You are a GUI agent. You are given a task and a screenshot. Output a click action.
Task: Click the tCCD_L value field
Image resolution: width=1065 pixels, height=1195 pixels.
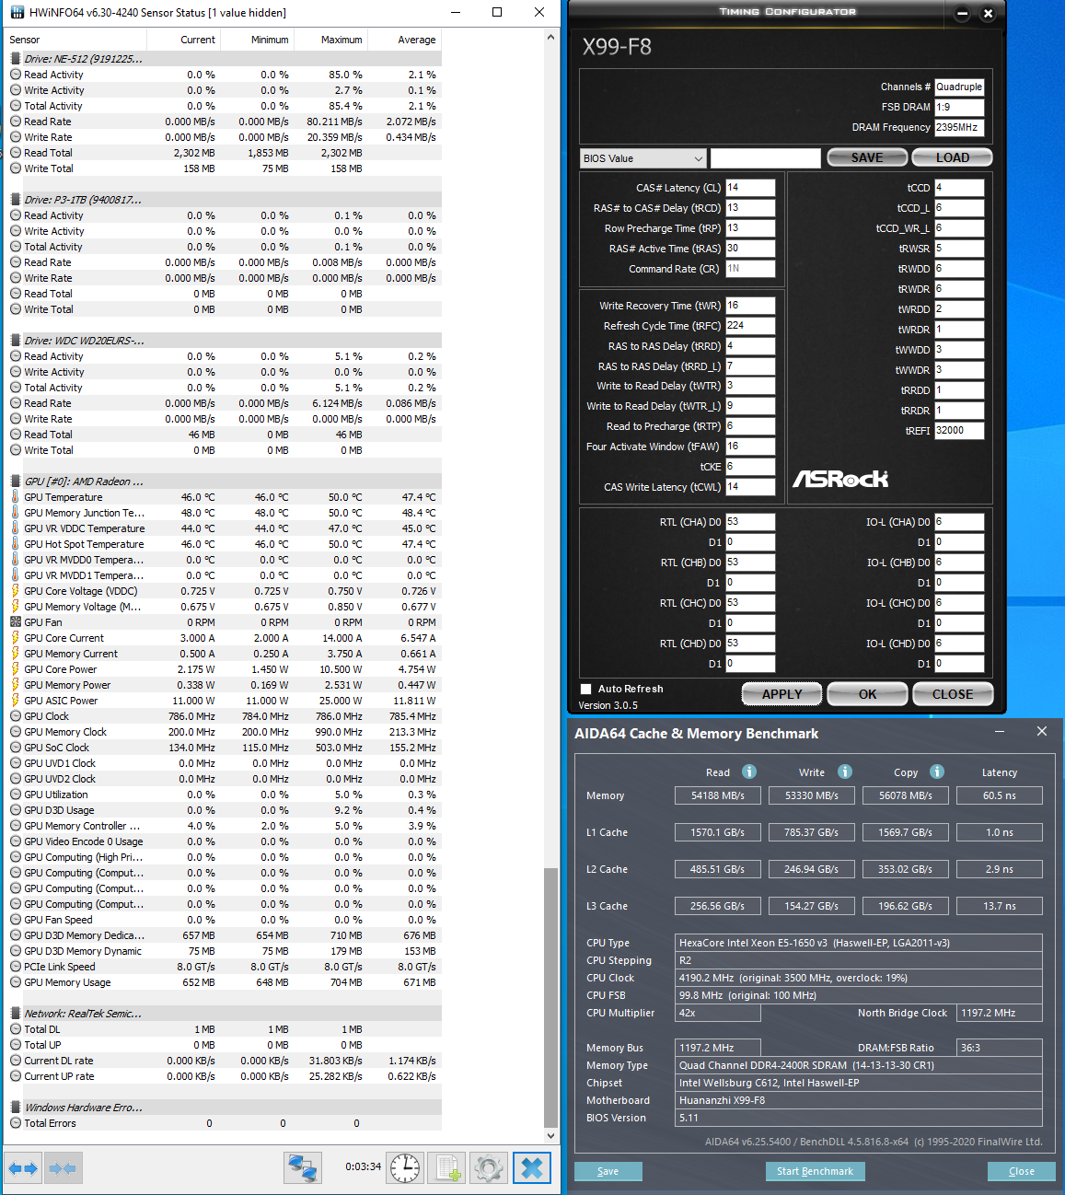pos(959,208)
